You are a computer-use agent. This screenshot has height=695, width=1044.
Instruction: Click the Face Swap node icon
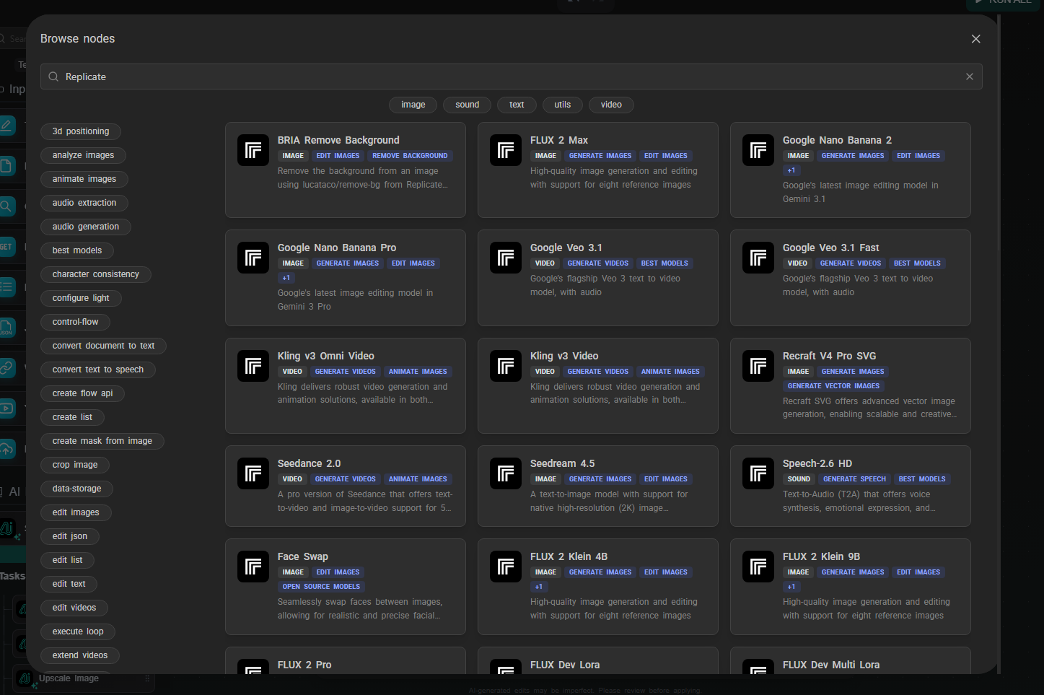coord(253,567)
